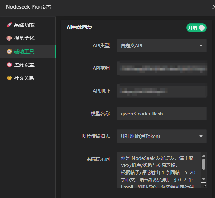Click the resize grip of 系统提示词 box
The height and width of the screenshot is (198, 215).
coord(204,185)
